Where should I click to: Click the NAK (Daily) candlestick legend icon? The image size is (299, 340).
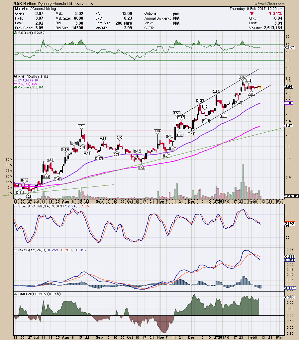pyautogui.click(x=16, y=76)
